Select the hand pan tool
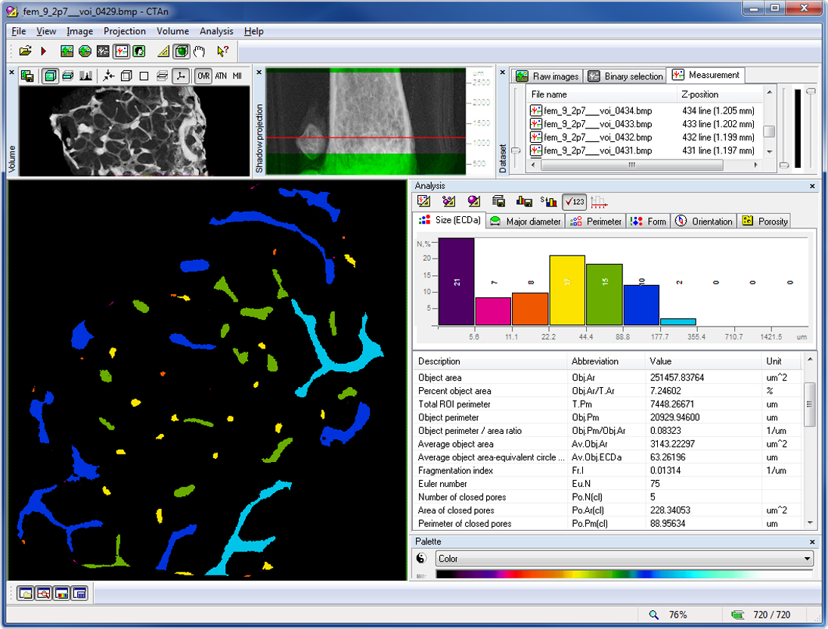The width and height of the screenshot is (828, 629). [200, 51]
